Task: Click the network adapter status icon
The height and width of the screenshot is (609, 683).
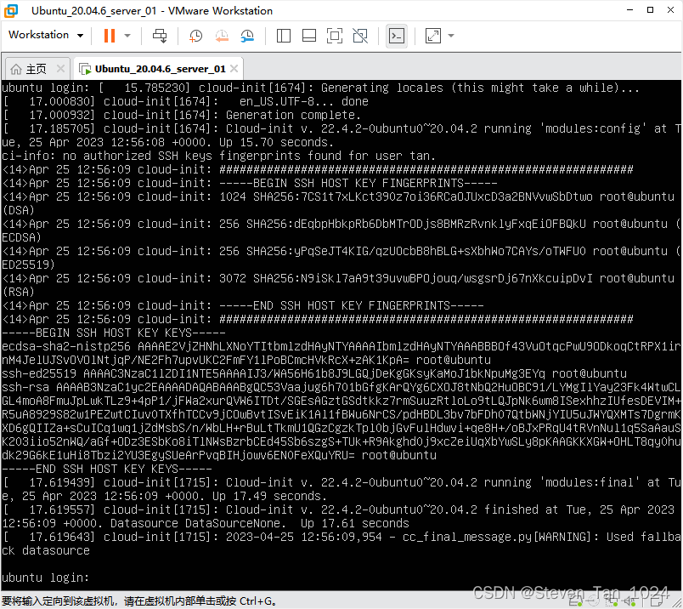Action: pyautogui.click(x=611, y=602)
